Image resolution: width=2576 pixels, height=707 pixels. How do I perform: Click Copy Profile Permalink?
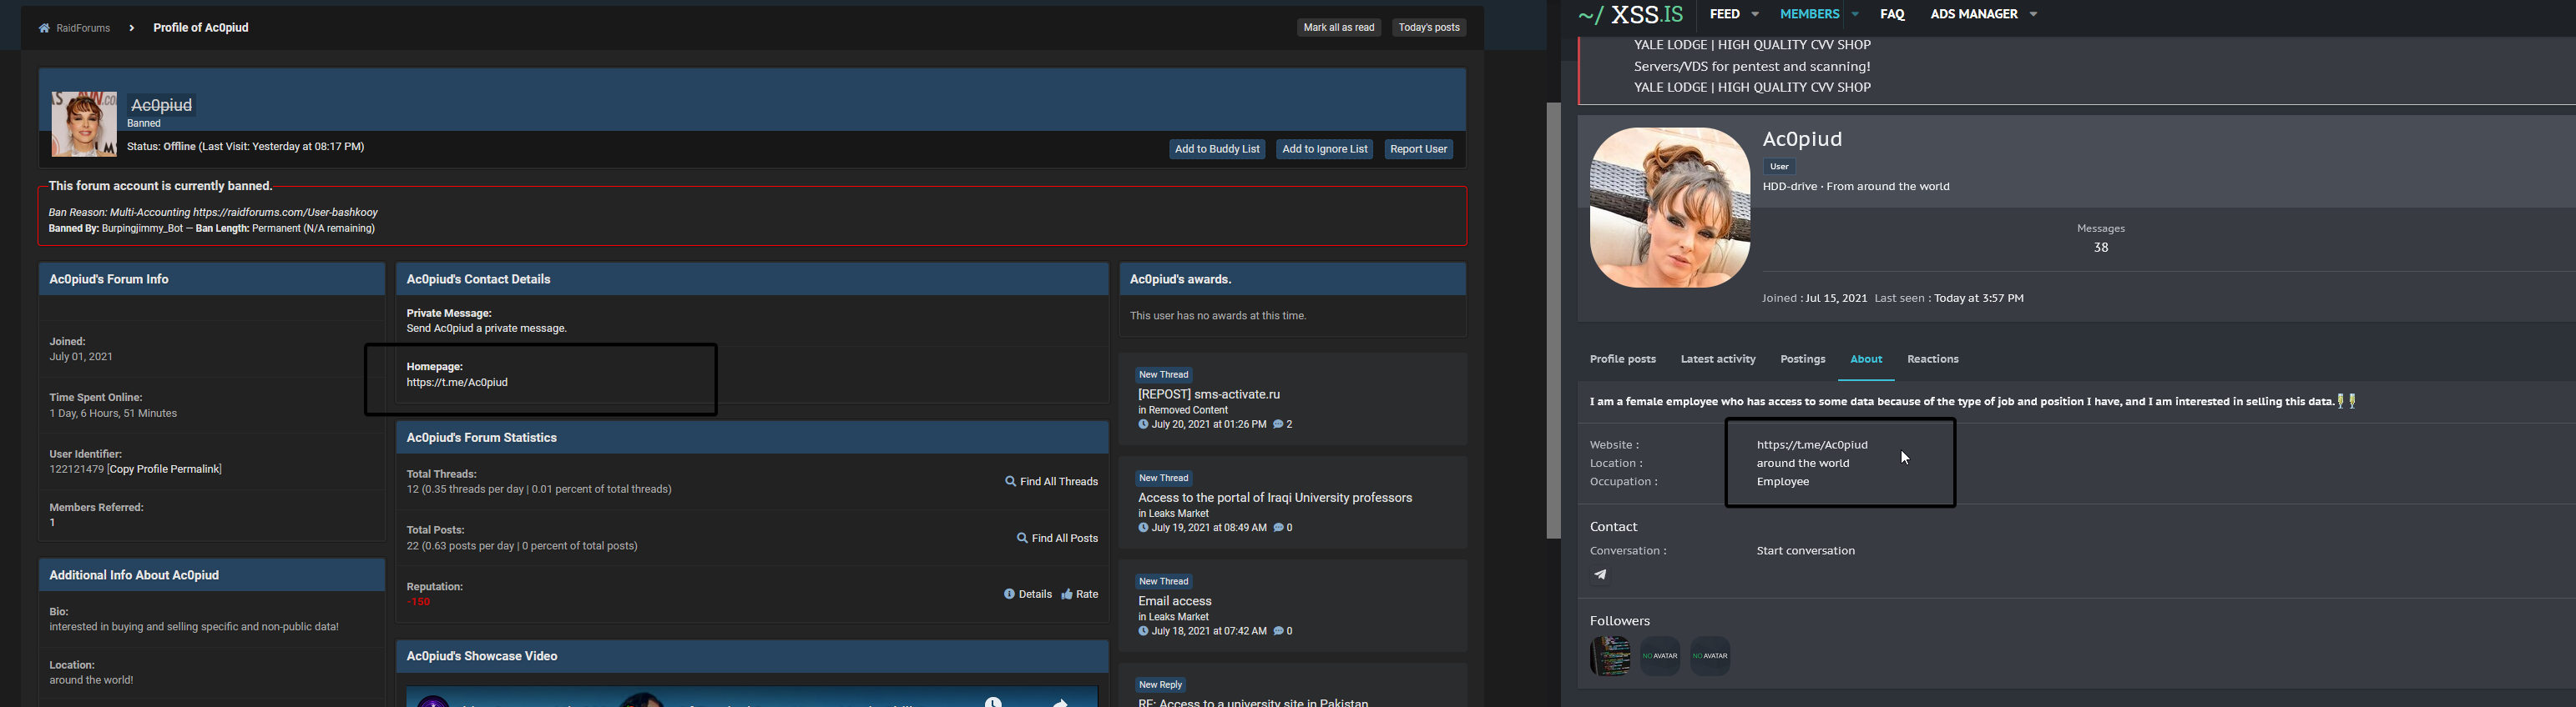[165, 469]
